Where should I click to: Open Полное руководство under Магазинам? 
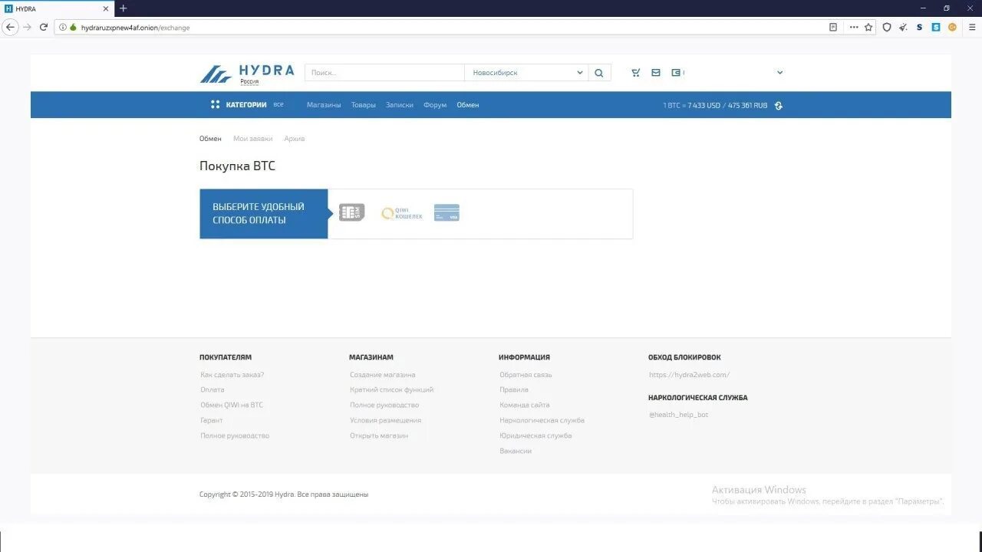(x=384, y=405)
